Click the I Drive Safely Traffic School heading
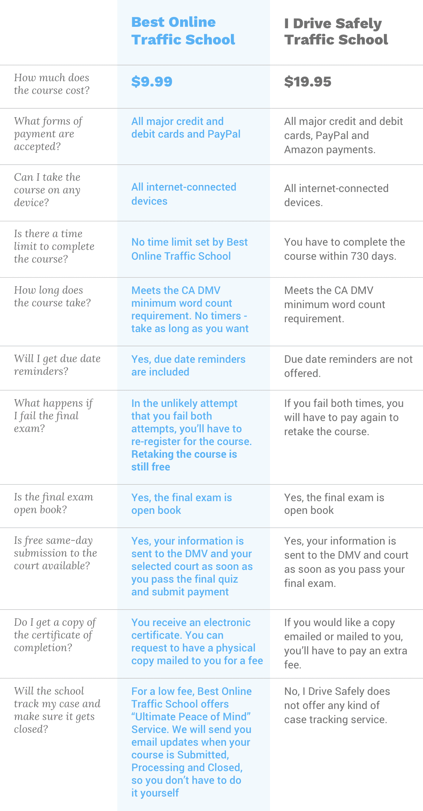 pyautogui.click(x=336, y=31)
